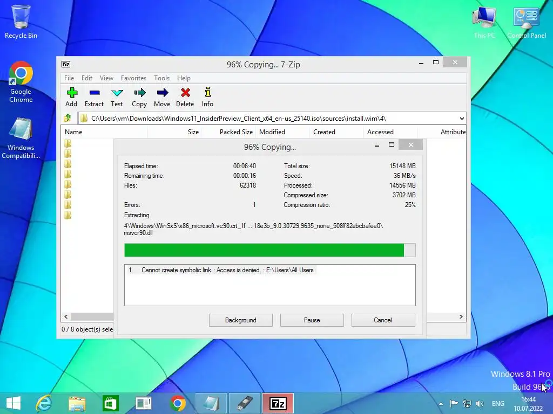Viewport: 553px width, 414px height.
Task: Click the first folder icon in file list
Action: click(68, 143)
